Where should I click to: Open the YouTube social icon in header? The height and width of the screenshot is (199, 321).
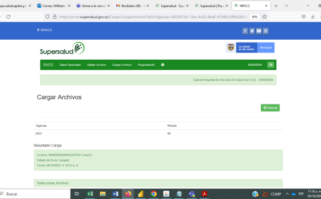coord(259,31)
